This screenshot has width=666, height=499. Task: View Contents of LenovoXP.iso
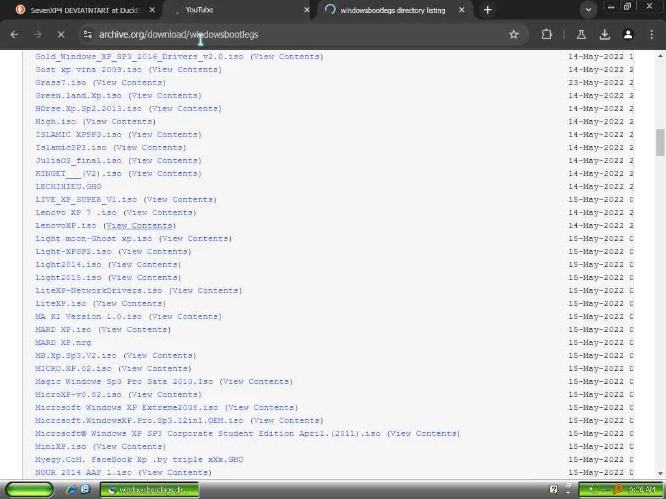pos(139,225)
